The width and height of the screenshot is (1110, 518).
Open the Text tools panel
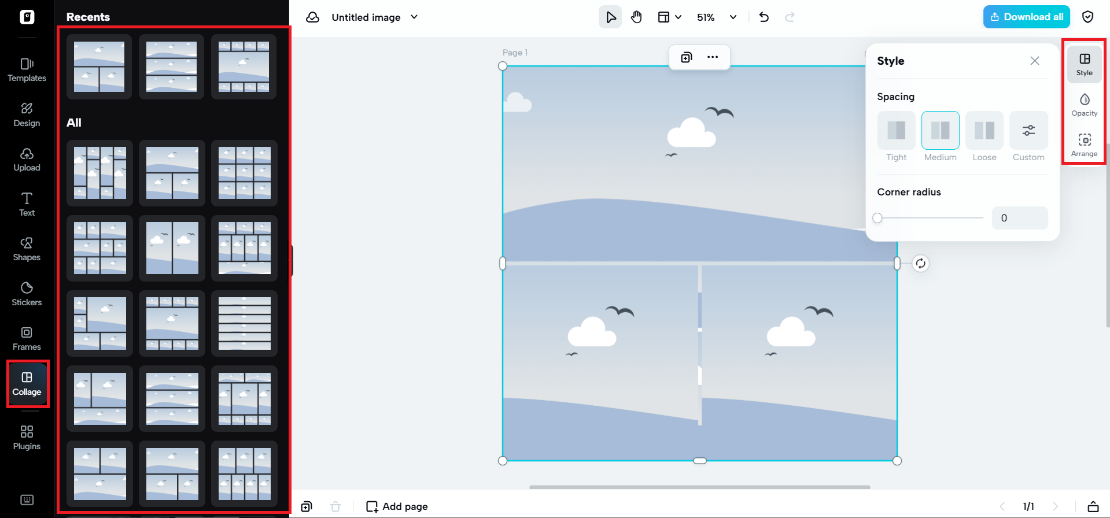27,205
